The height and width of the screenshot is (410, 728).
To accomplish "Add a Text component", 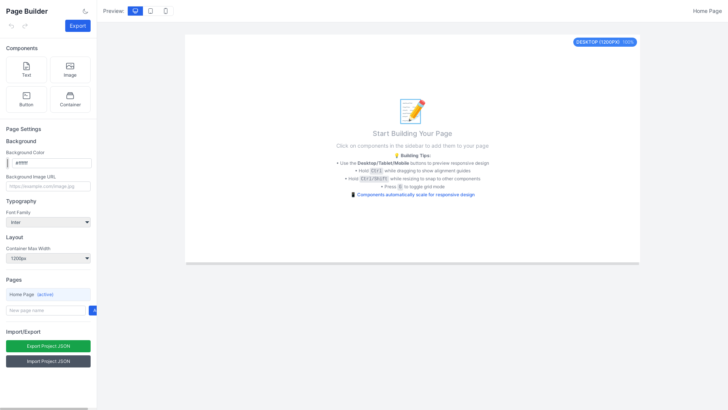I will pyautogui.click(x=27, y=70).
